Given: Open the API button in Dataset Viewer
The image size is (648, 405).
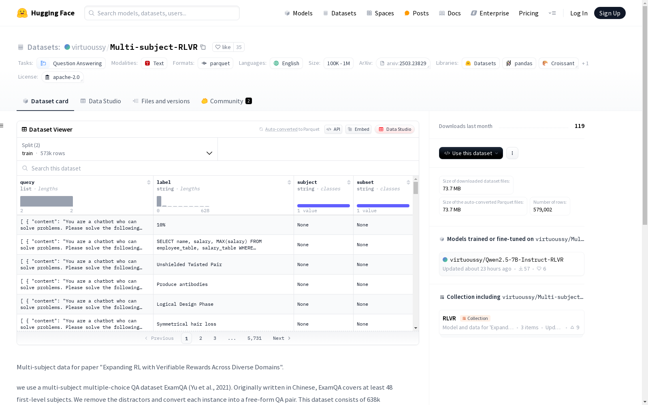Looking at the screenshot, I should click(333, 129).
